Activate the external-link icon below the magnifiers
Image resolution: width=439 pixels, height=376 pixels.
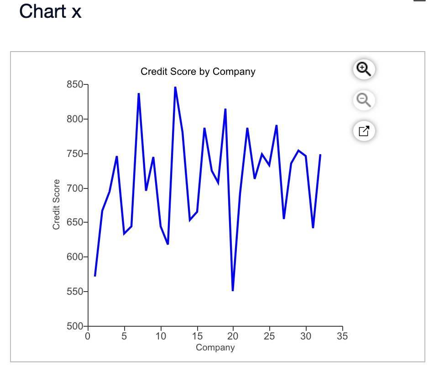[363, 131]
